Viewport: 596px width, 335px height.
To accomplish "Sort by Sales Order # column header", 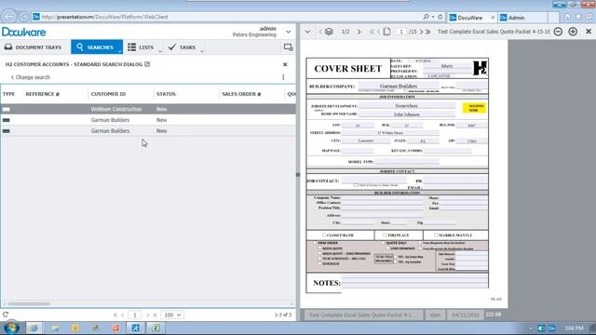I will pyautogui.click(x=241, y=94).
